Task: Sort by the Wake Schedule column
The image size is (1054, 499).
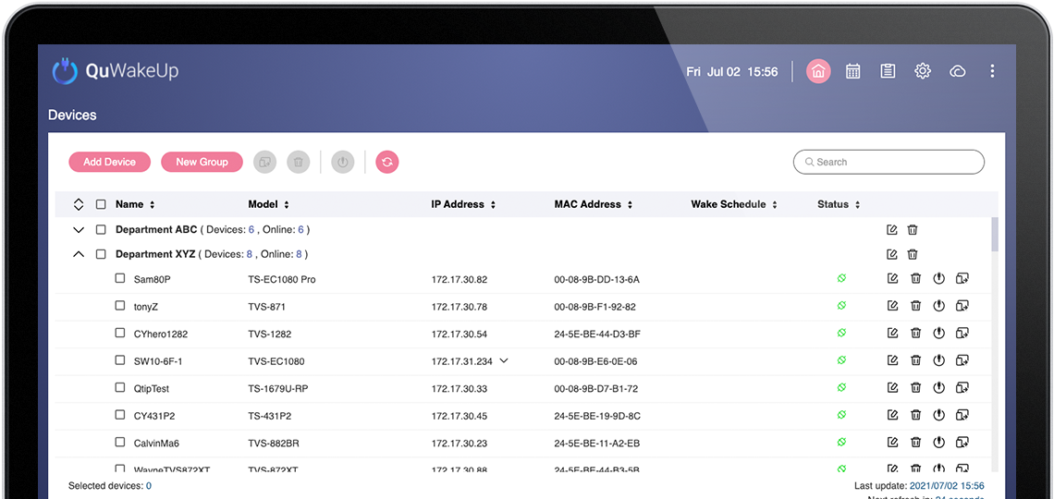Action: (x=734, y=204)
